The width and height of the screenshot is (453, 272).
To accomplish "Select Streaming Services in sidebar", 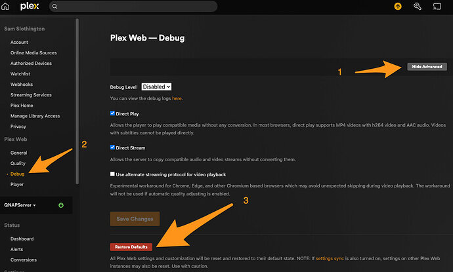I will pos(31,95).
